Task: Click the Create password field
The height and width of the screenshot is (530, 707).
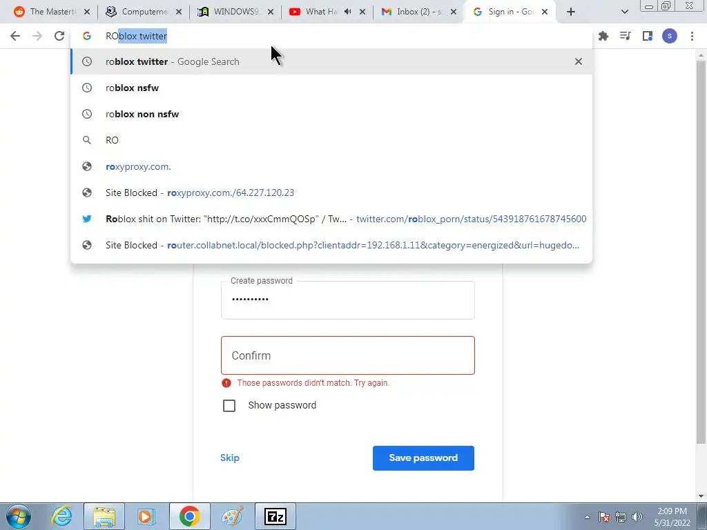Action: coord(348,300)
